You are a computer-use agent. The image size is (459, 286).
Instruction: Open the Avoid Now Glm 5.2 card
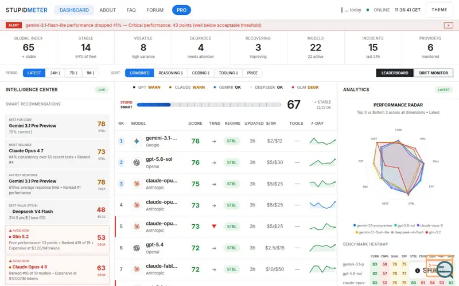coord(57,240)
